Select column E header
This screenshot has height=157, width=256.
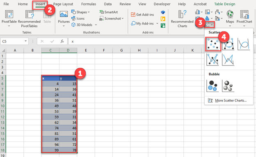(86, 50)
